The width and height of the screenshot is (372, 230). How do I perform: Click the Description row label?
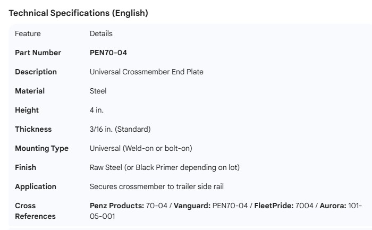click(36, 72)
